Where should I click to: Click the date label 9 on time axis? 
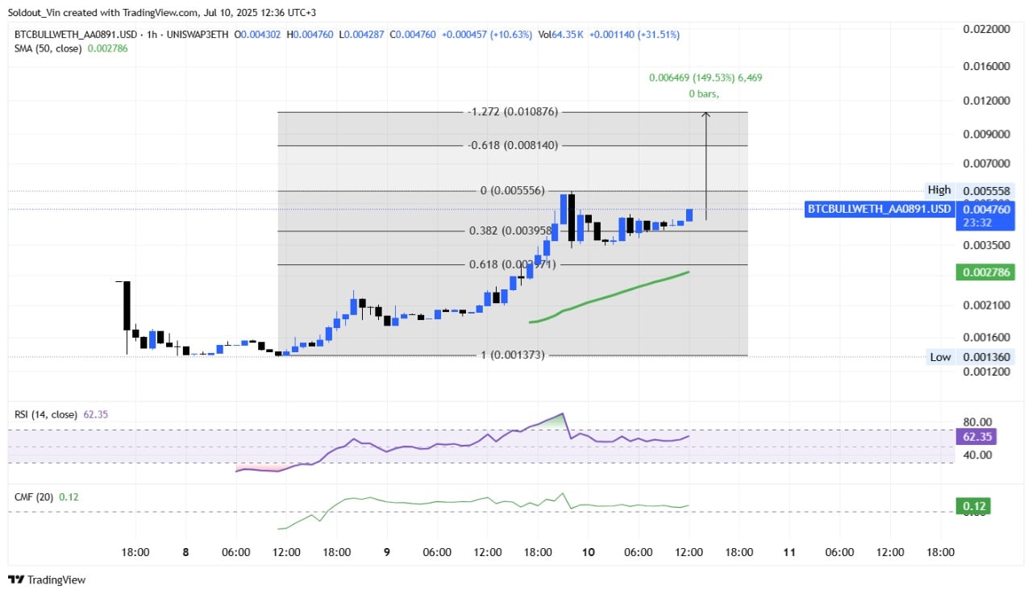387,552
